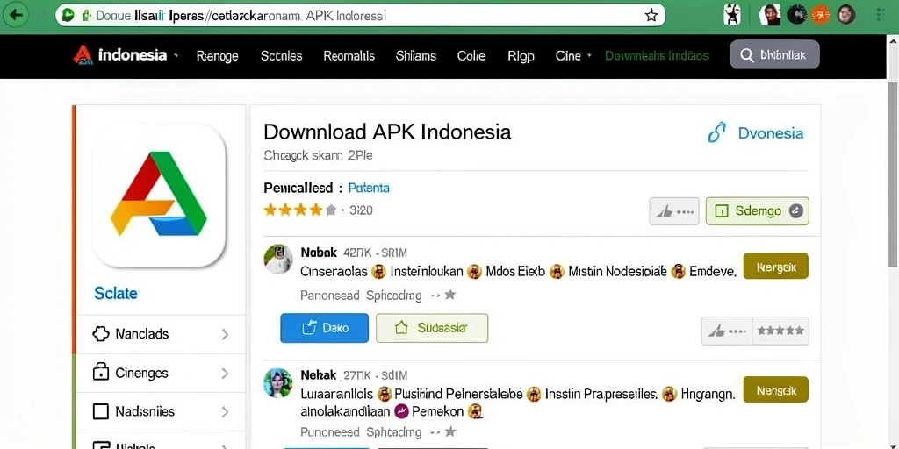Click the Nengcik button in the Nebak row

(776, 390)
